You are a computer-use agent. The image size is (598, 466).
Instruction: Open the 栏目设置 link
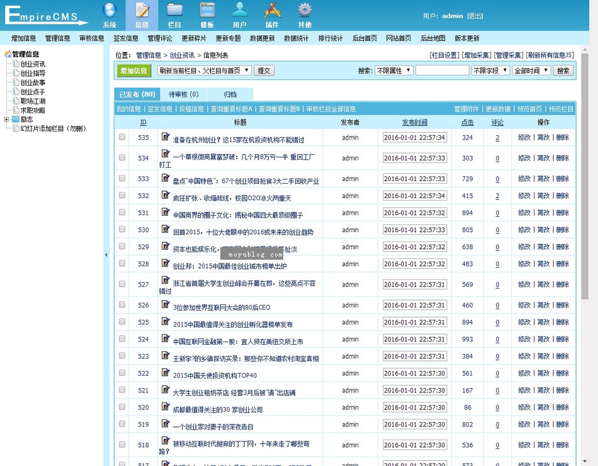pos(444,55)
